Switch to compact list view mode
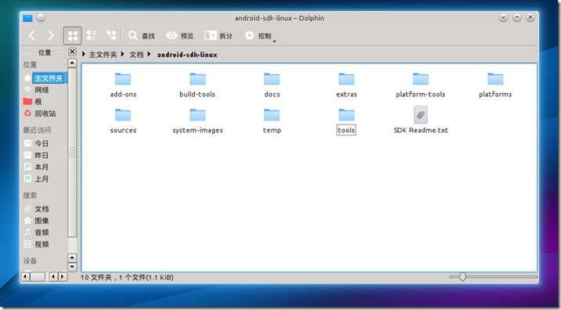The height and width of the screenshot is (310, 561). [x=92, y=35]
